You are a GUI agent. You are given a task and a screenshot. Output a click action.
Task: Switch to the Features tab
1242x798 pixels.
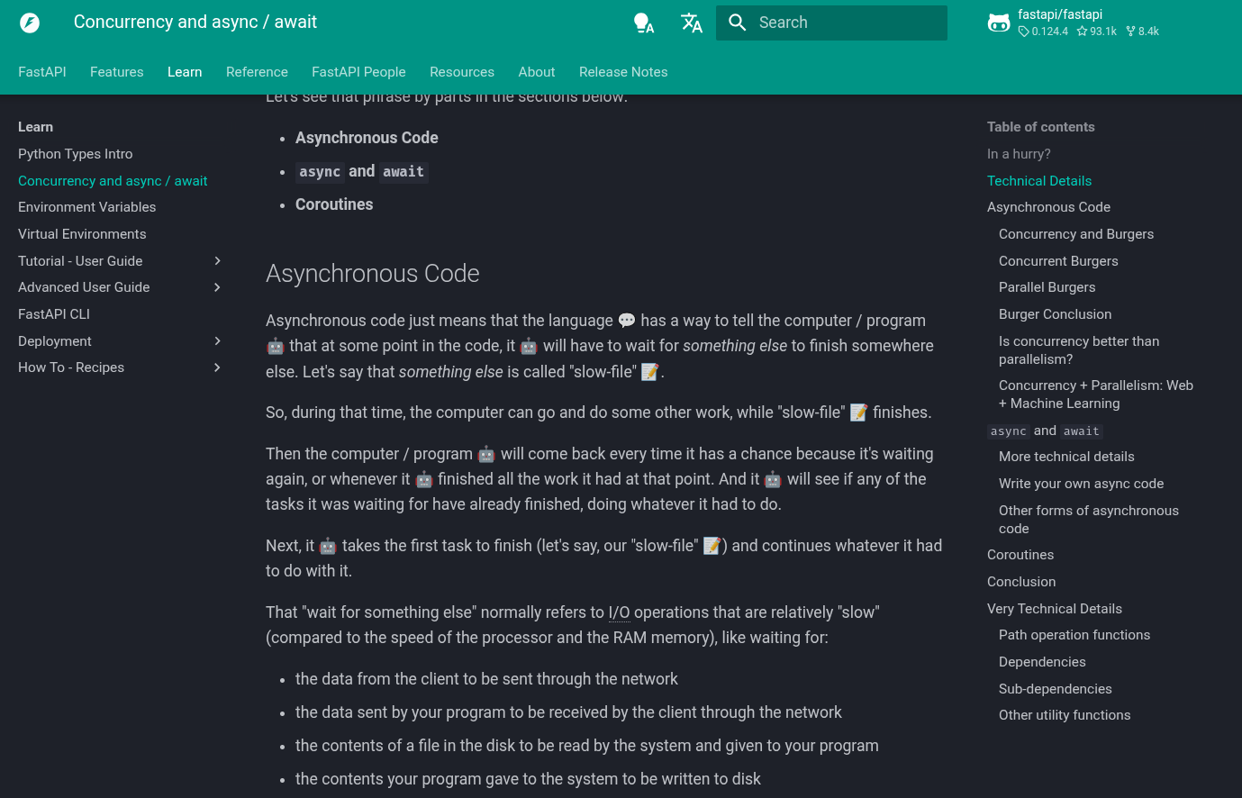click(x=116, y=72)
